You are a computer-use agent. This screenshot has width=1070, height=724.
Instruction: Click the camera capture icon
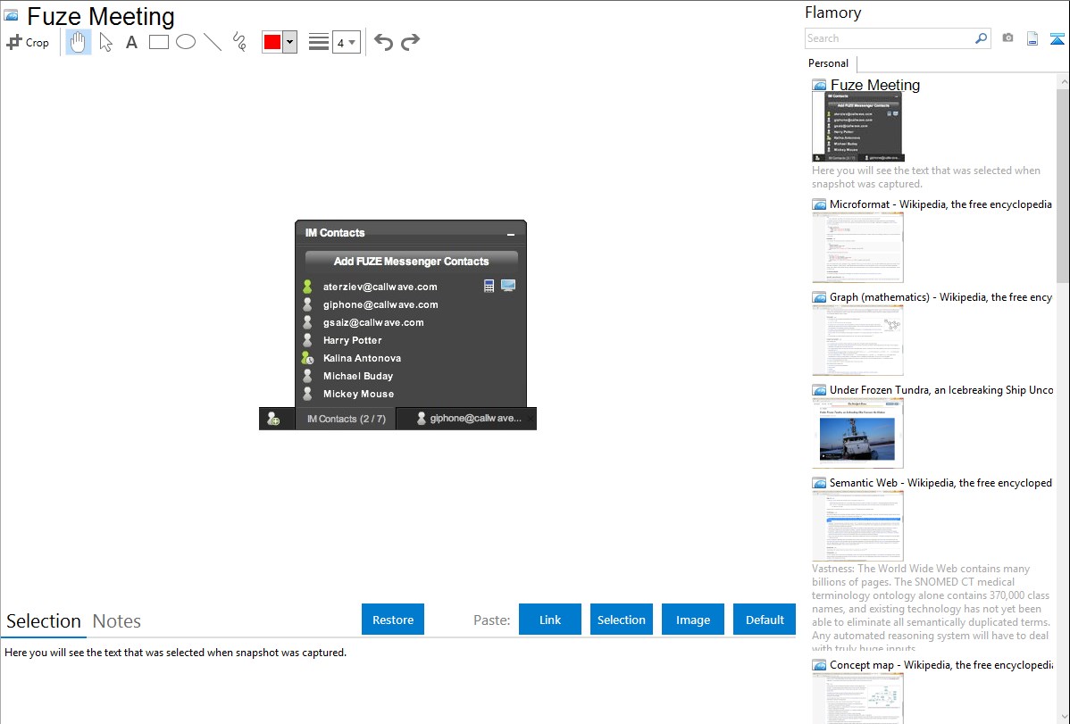tap(1007, 38)
